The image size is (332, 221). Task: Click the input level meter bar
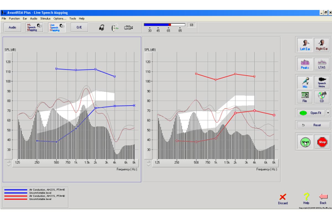click(x=164, y=25)
